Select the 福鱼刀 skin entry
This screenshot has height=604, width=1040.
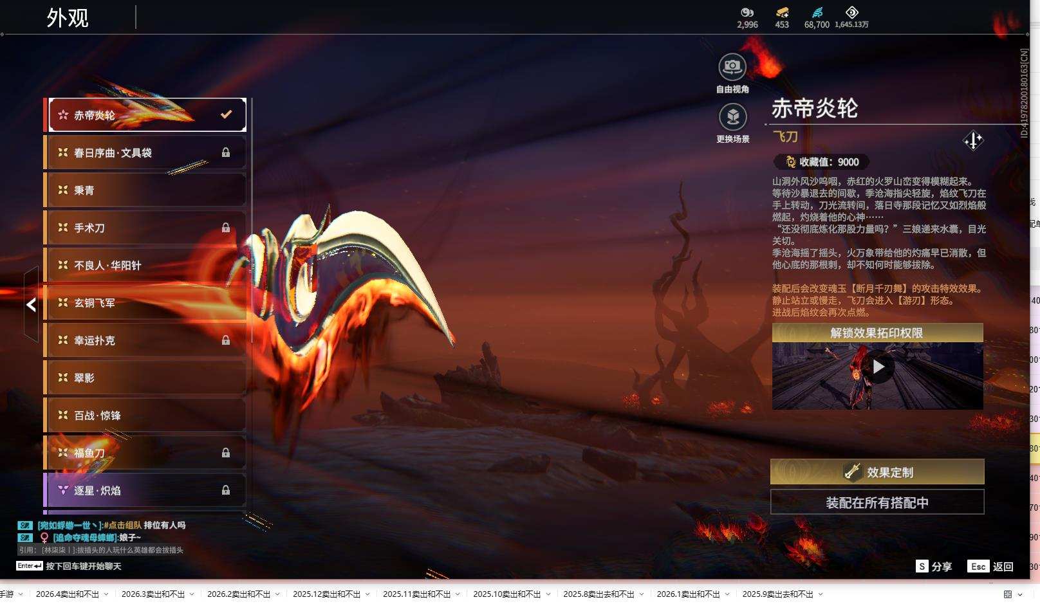click(146, 453)
